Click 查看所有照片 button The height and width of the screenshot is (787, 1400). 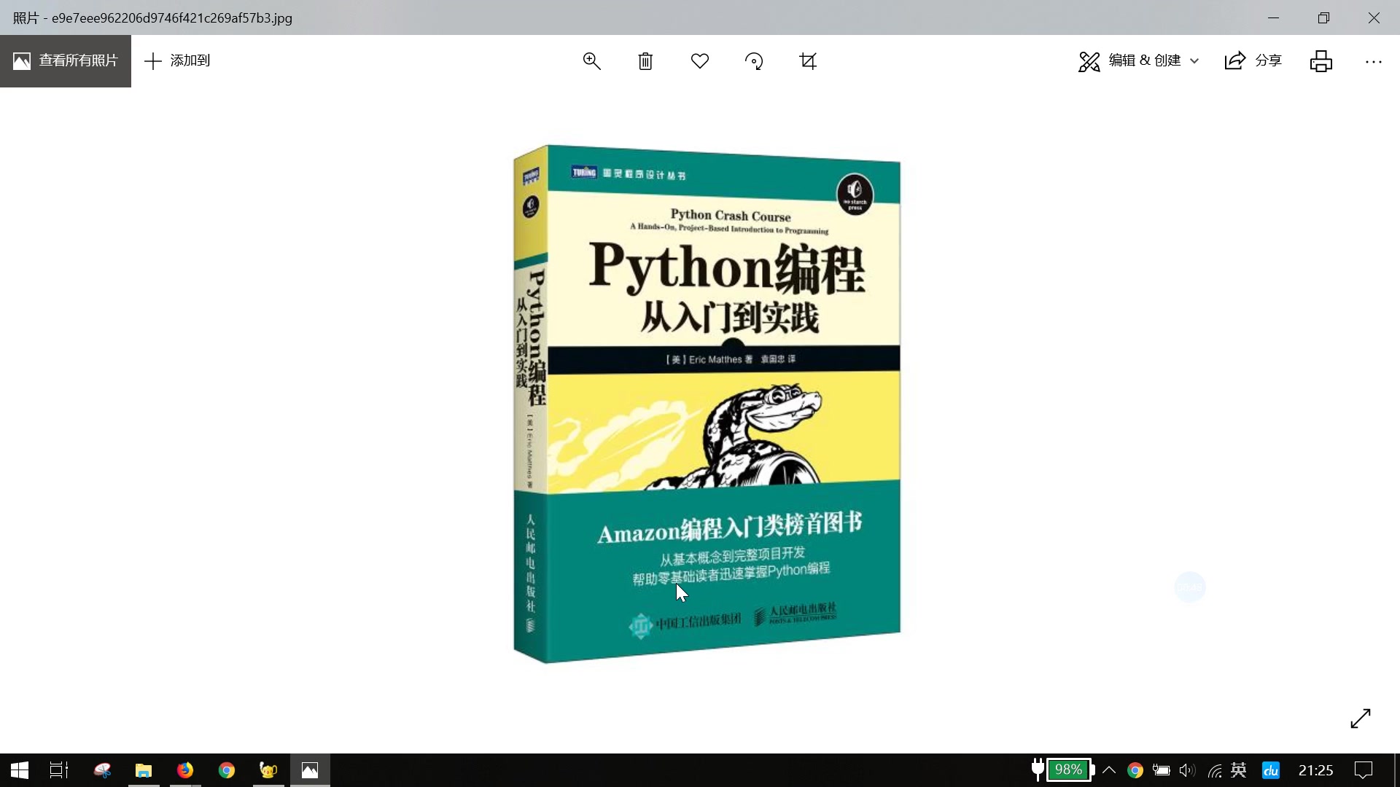pos(66,61)
